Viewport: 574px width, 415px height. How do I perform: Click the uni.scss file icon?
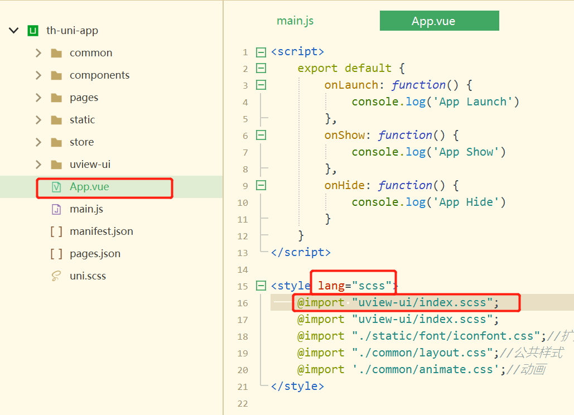pos(56,276)
